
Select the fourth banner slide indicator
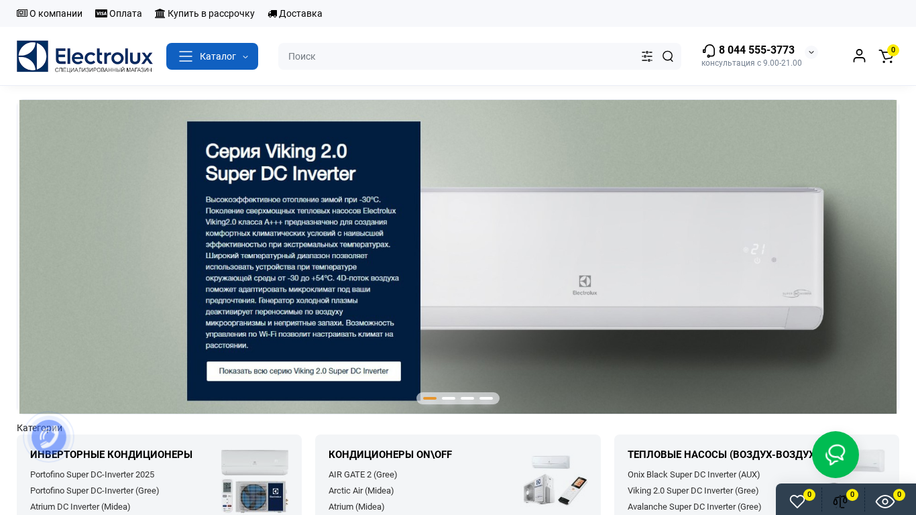coord(486,398)
